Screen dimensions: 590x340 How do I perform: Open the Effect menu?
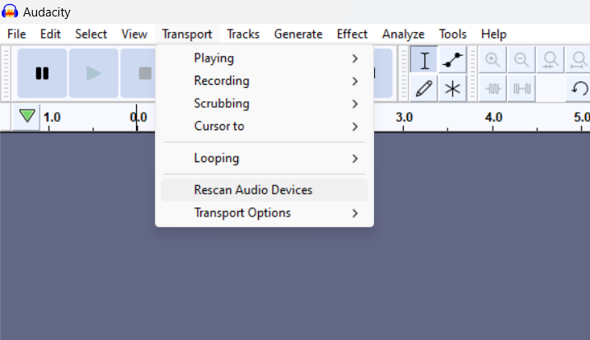[352, 35]
